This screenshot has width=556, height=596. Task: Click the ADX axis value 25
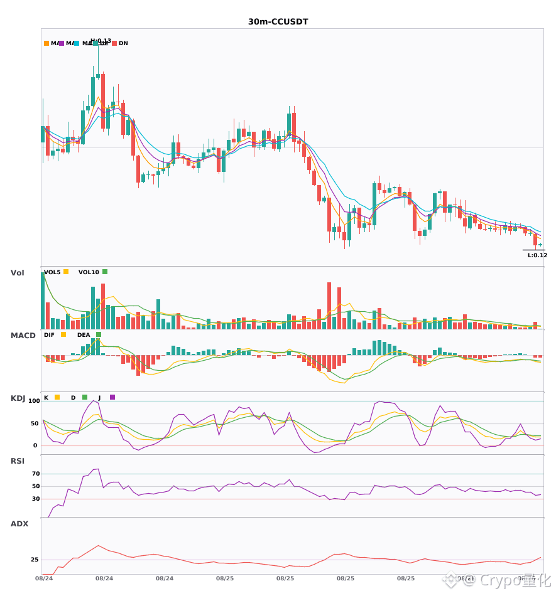tap(35, 560)
